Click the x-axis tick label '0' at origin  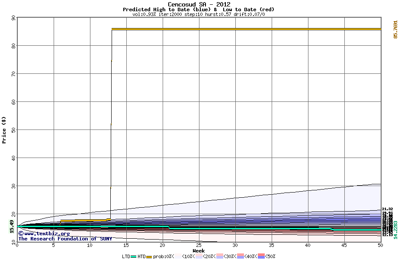pos(17,245)
